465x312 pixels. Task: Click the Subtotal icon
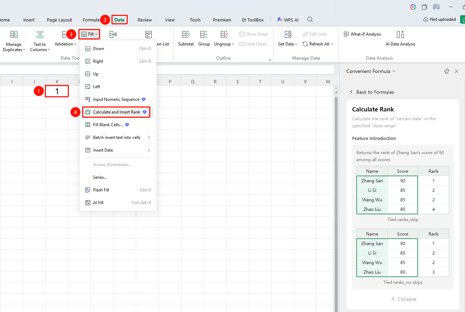pos(186,34)
